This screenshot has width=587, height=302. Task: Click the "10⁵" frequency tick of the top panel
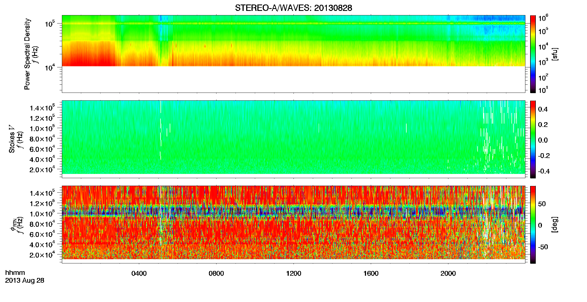point(50,24)
